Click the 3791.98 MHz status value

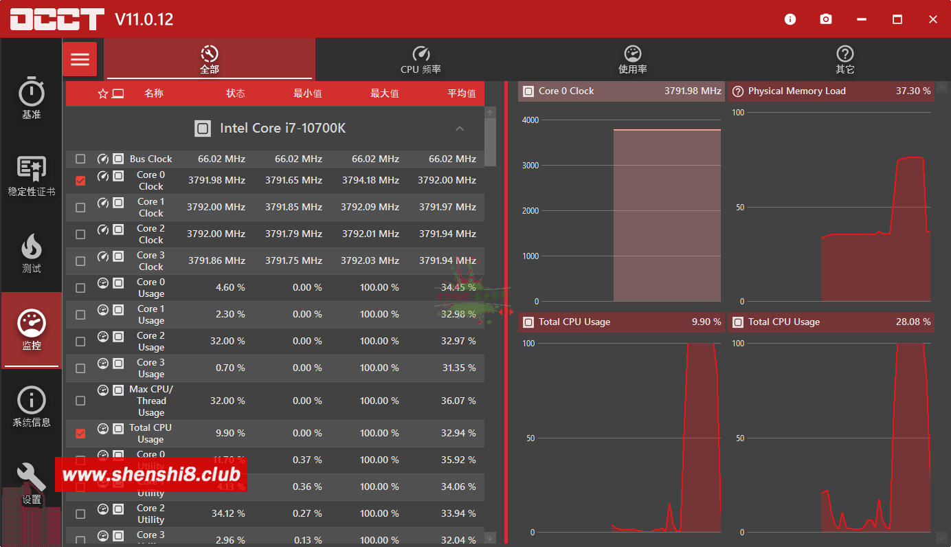pyautogui.click(x=216, y=180)
